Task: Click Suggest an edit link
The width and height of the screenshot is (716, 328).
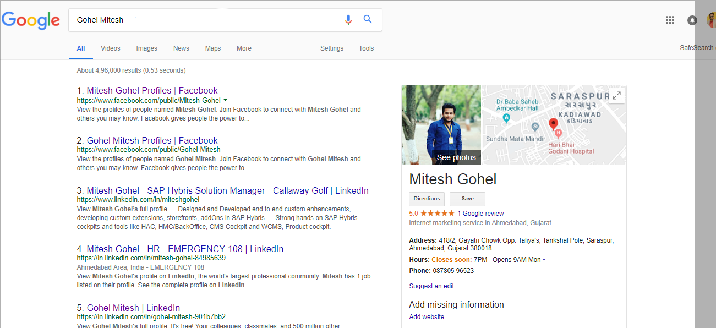Action: pos(431,286)
